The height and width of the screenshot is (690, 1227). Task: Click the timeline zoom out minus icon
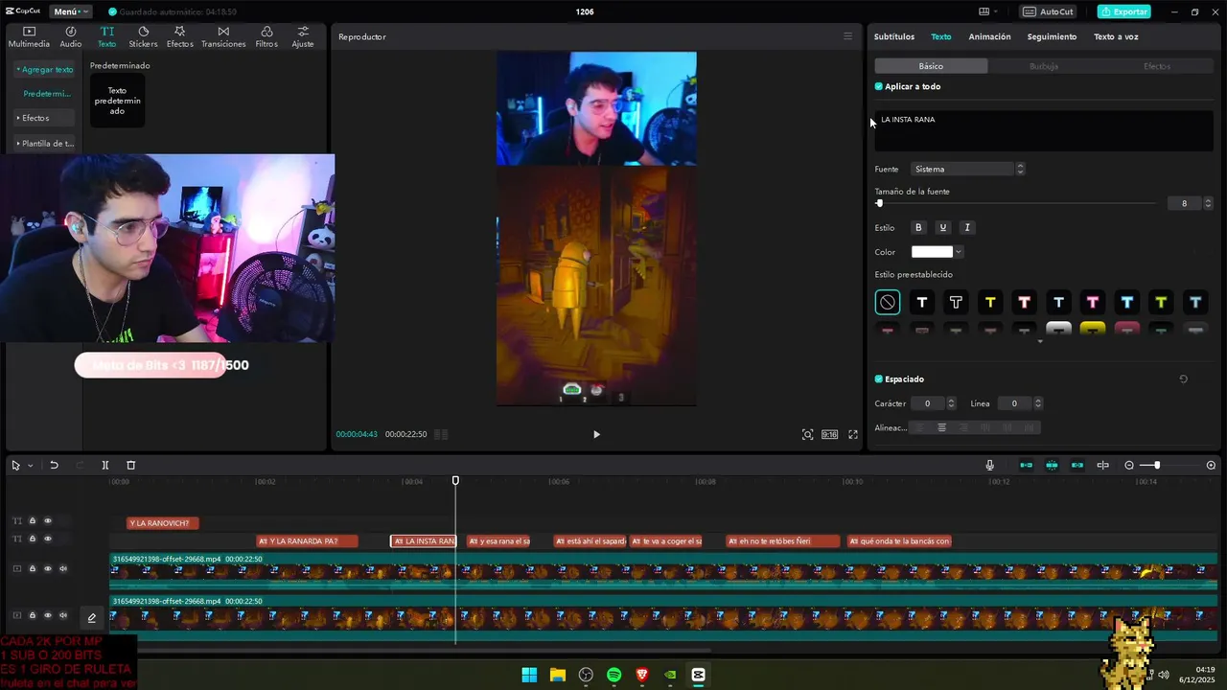tap(1129, 465)
